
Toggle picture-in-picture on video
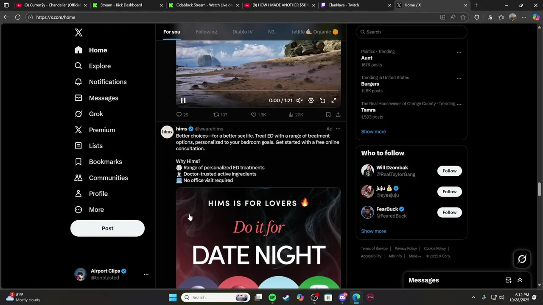pyautogui.click(x=322, y=100)
